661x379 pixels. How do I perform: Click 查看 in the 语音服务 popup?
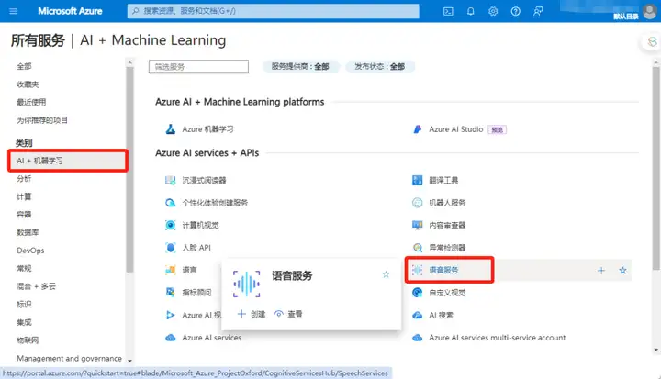tap(288, 314)
